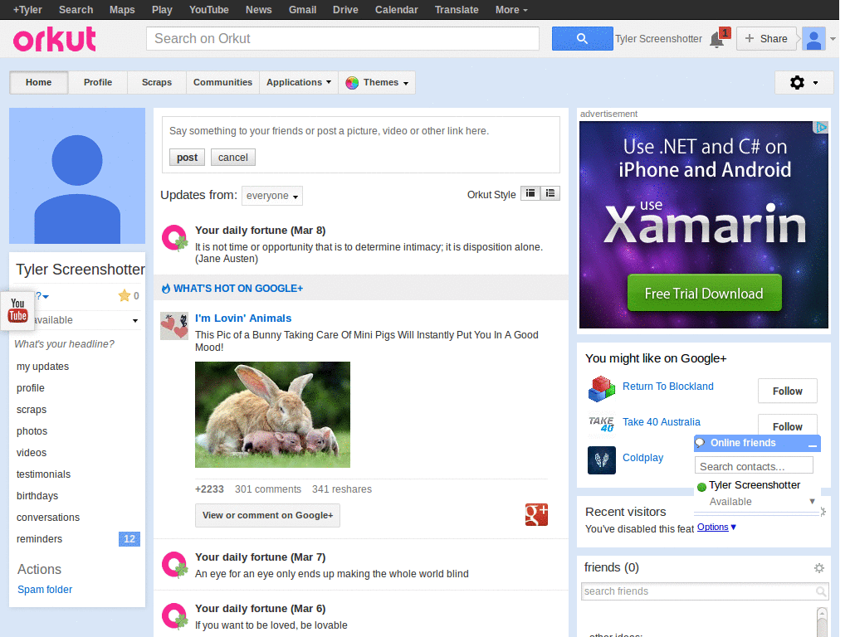
Task: Click View or comment on Google+
Action: click(268, 515)
